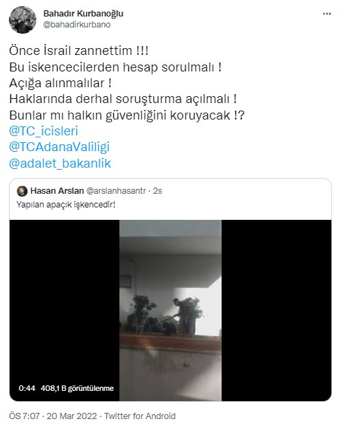Click the 408,1 B görüntülenme view count
This screenshot has height=428, width=341.
(77, 388)
